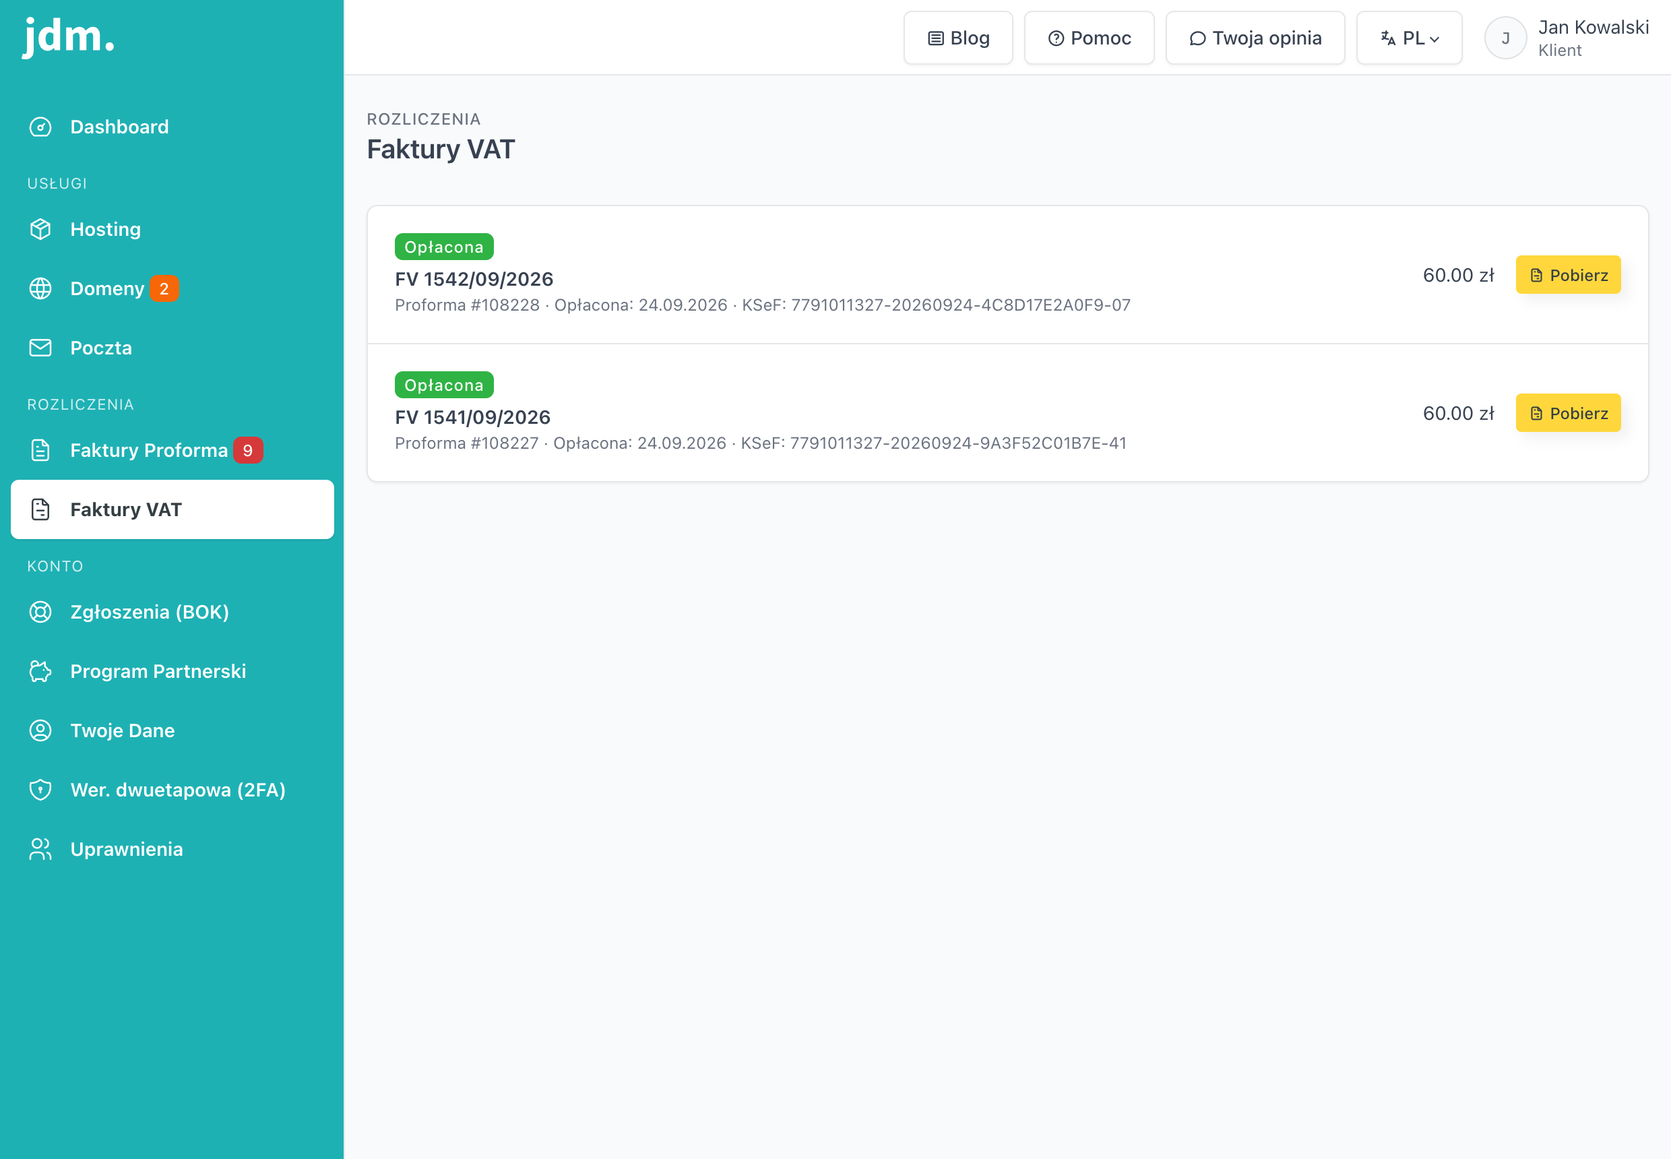
Task: Click the Faktury Proforma document icon
Action: click(x=40, y=450)
